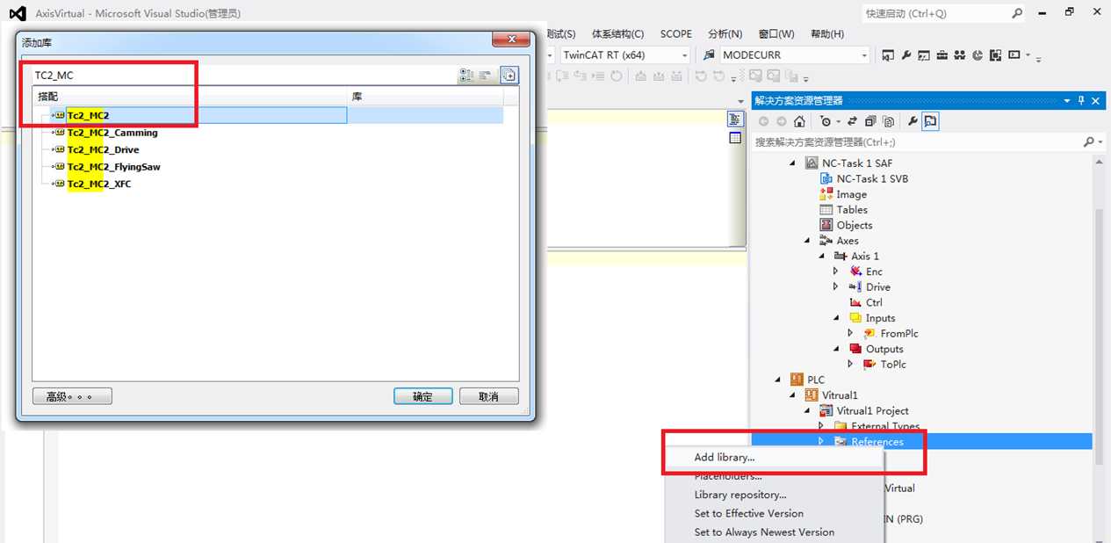Click the table view icon beside the editor

pyautogui.click(x=735, y=139)
